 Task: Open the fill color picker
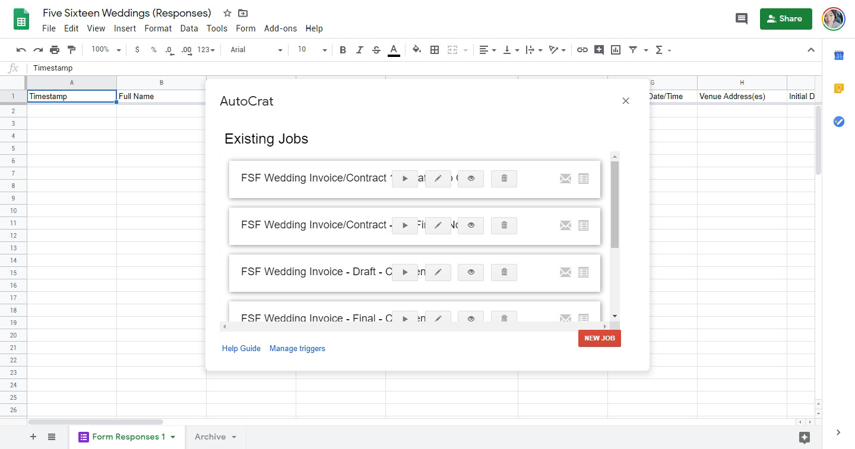[417, 50]
